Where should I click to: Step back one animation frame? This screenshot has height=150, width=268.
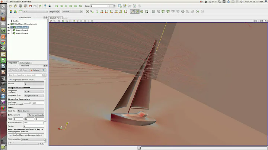[61, 6]
